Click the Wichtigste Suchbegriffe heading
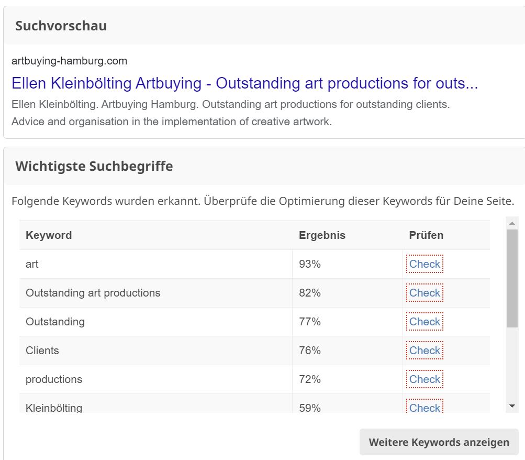Image resolution: width=525 pixels, height=460 pixels. point(94,166)
